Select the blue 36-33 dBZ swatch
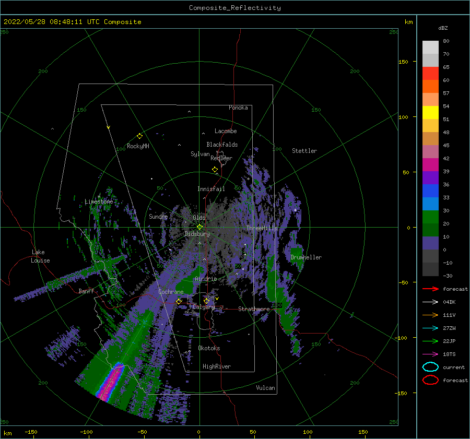Viewport: 470px width, 439px height. click(x=430, y=191)
